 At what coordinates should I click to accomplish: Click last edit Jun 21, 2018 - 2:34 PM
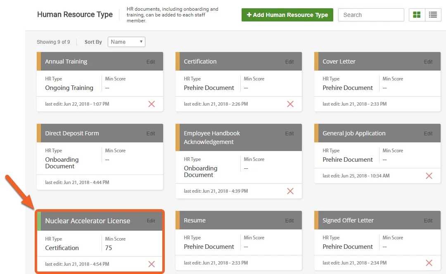(x=355, y=263)
